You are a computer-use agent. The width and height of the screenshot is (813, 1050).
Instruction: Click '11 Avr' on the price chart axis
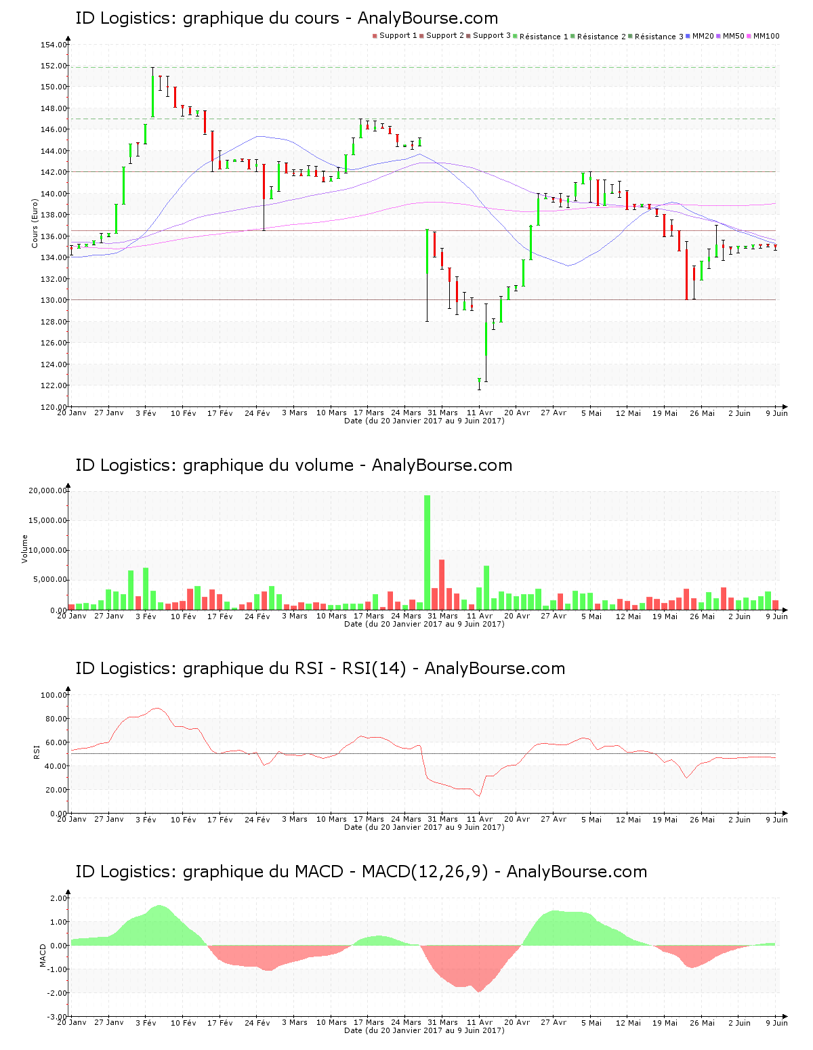pos(480,413)
